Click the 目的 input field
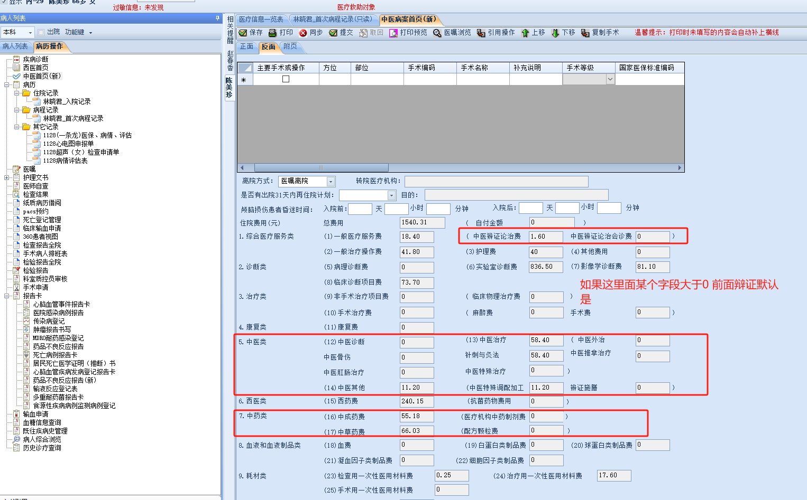This screenshot has height=500, width=807. pos(517,195)
